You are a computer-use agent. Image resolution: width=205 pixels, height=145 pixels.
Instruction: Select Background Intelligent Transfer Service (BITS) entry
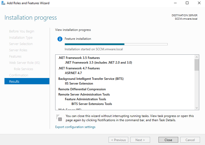[x=91, y=79]
